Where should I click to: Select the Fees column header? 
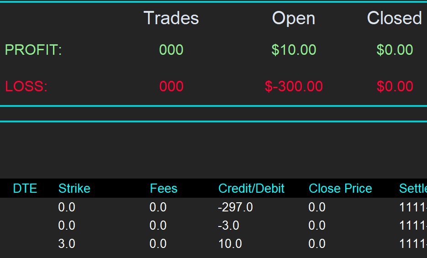click(x=163, y=189)
